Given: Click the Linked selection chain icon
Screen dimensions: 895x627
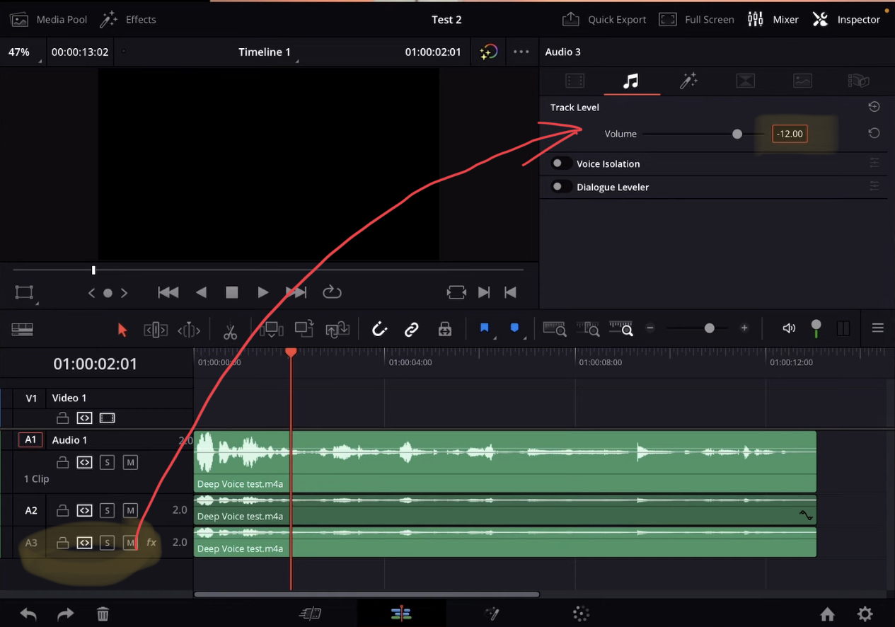Looking at the screenshot, I should [x=411, y=328].
